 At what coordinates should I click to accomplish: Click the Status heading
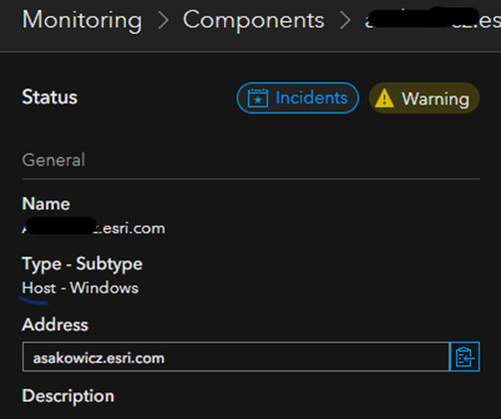click(50, 97)
